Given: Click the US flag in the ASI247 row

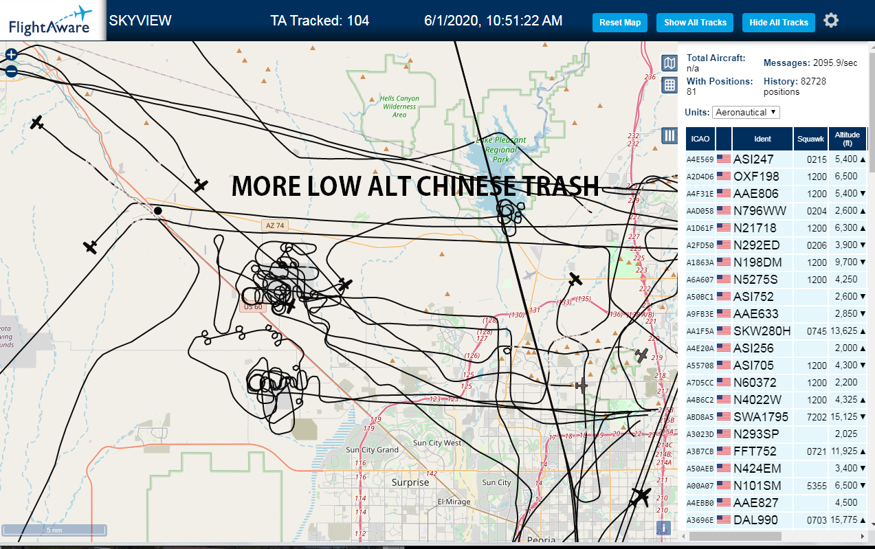Looking at the screenshot, I should pos(724,159).
